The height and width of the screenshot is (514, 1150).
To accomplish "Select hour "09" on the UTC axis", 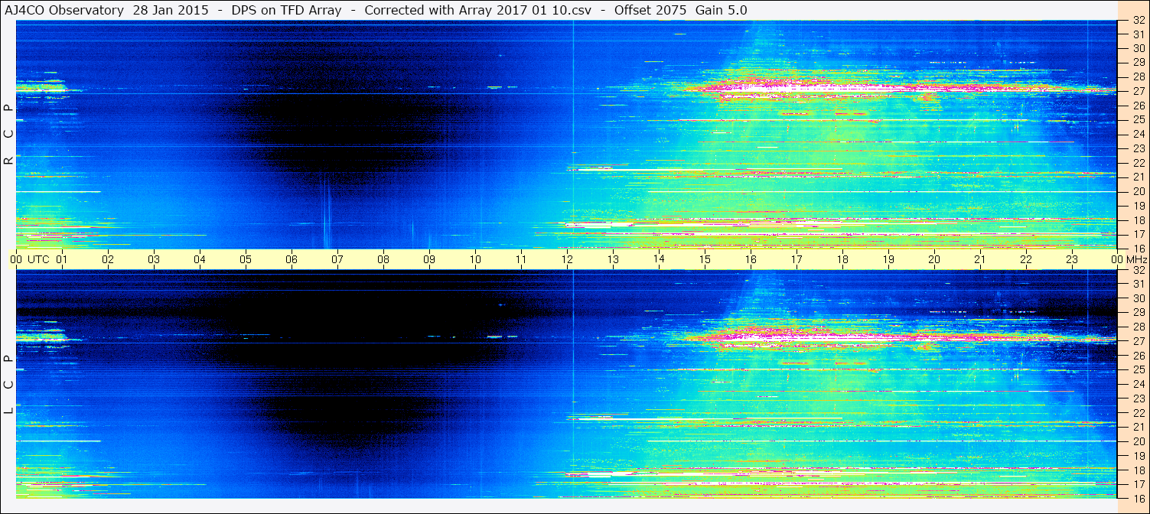I will [x=429, y=259].
